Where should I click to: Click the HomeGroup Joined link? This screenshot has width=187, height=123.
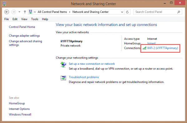coord(151,44)
